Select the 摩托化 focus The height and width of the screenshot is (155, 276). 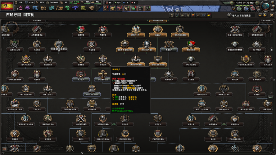point(81,135)
